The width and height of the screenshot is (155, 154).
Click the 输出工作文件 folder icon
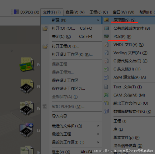click(106, 103)
